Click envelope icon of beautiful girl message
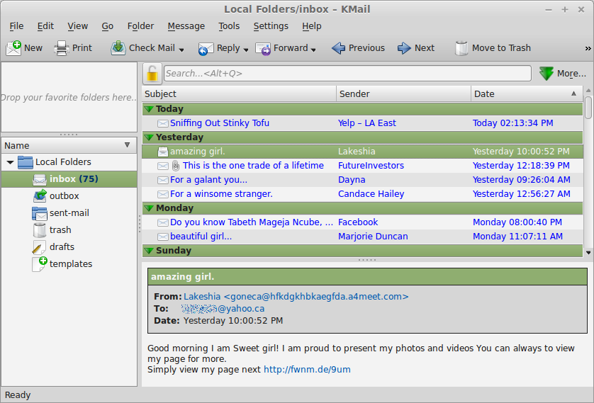The image size is (594, 403). tap(163, 237)
